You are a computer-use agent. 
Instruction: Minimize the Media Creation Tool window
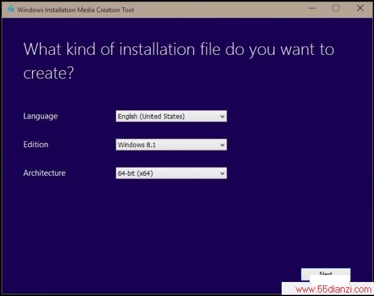[312, 8]
